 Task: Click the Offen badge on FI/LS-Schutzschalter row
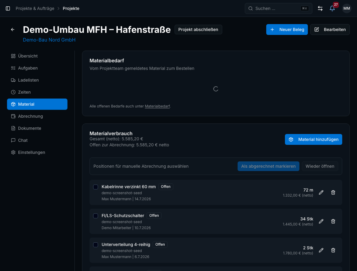154,216
